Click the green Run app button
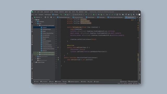Viewport: 167px width, 94px height. click(x=86, y=15)
